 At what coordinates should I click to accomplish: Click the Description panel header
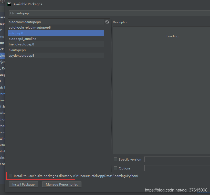pyautogui.click(x=121, y=22)
